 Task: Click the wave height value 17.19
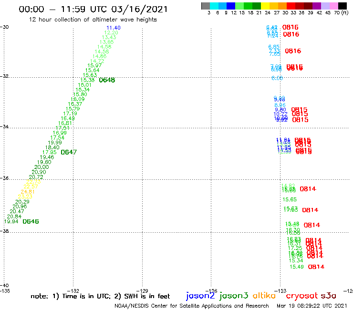pos(70,114)
